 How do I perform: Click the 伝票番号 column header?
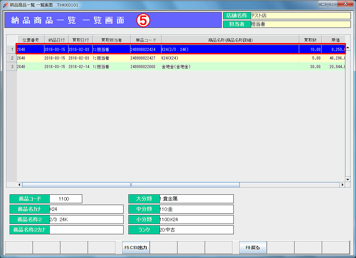[30, 40]
